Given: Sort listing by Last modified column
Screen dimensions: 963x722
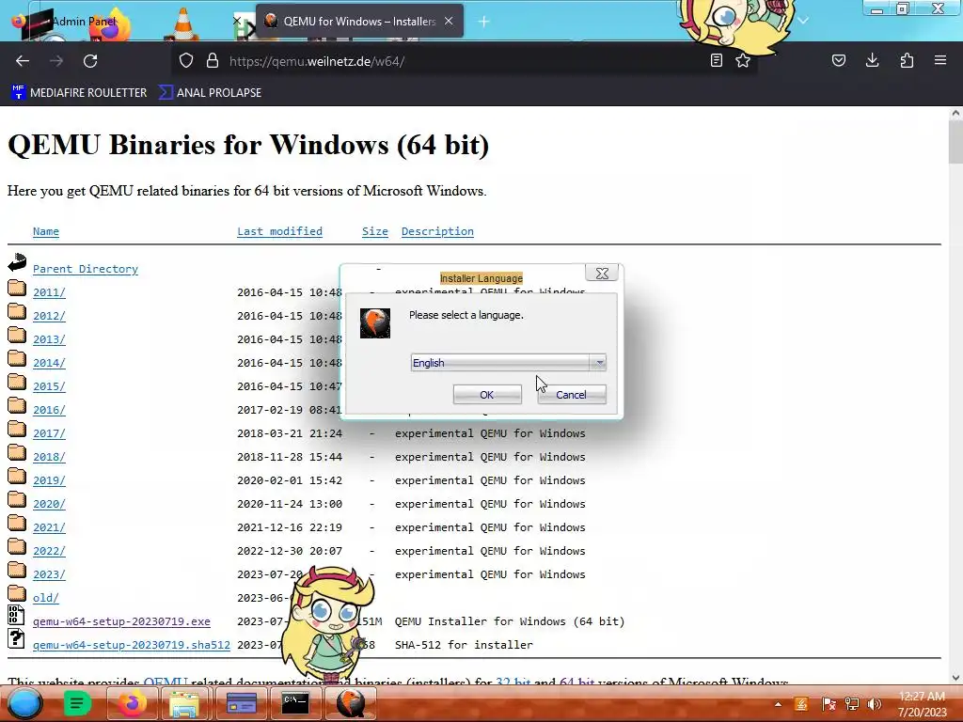Looking at the screenshot, I should click(279, 231).
